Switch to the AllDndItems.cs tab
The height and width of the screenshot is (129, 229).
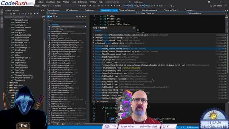pos(72,10)
